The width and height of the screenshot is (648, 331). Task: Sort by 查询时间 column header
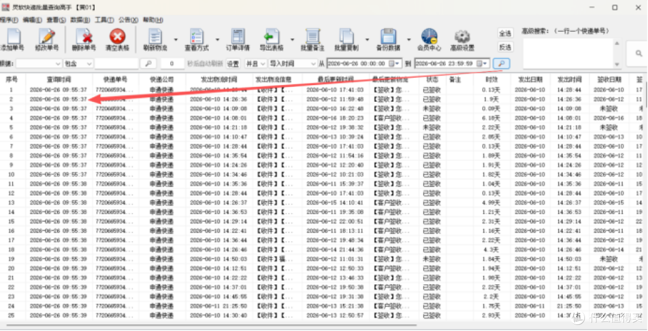(59, 79)
